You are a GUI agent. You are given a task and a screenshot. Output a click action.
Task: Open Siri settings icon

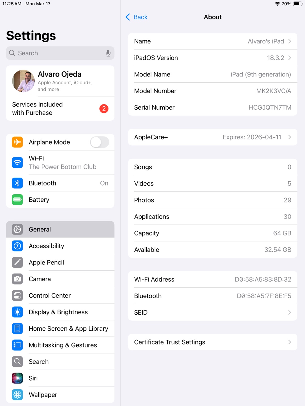17,378
